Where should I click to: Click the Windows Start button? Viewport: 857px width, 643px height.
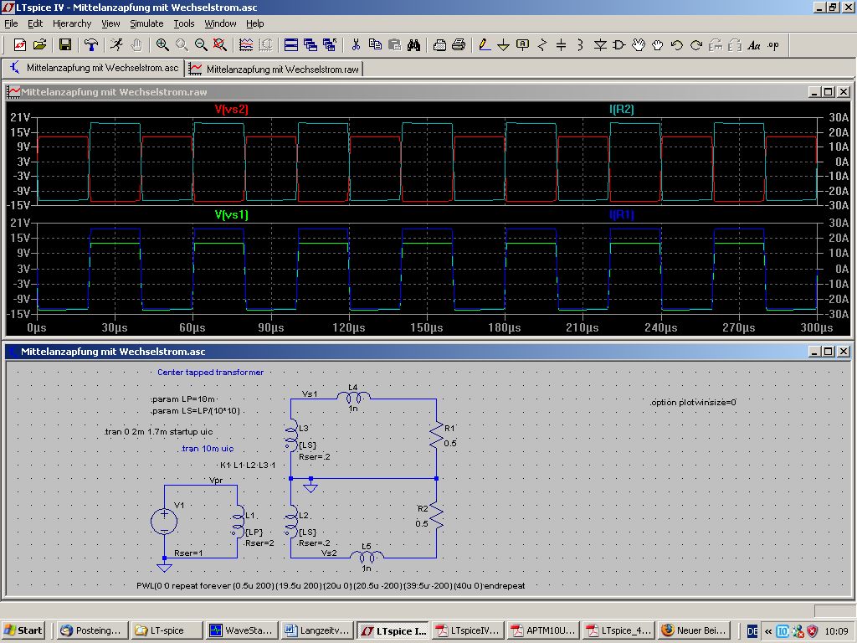click(23, 630)
